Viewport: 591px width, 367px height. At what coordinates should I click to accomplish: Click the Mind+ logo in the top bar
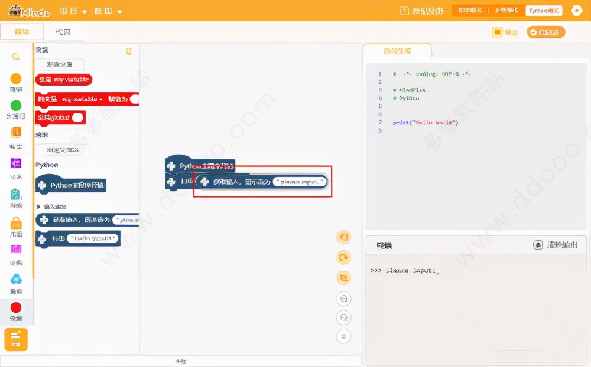click(x=30, y=11)
